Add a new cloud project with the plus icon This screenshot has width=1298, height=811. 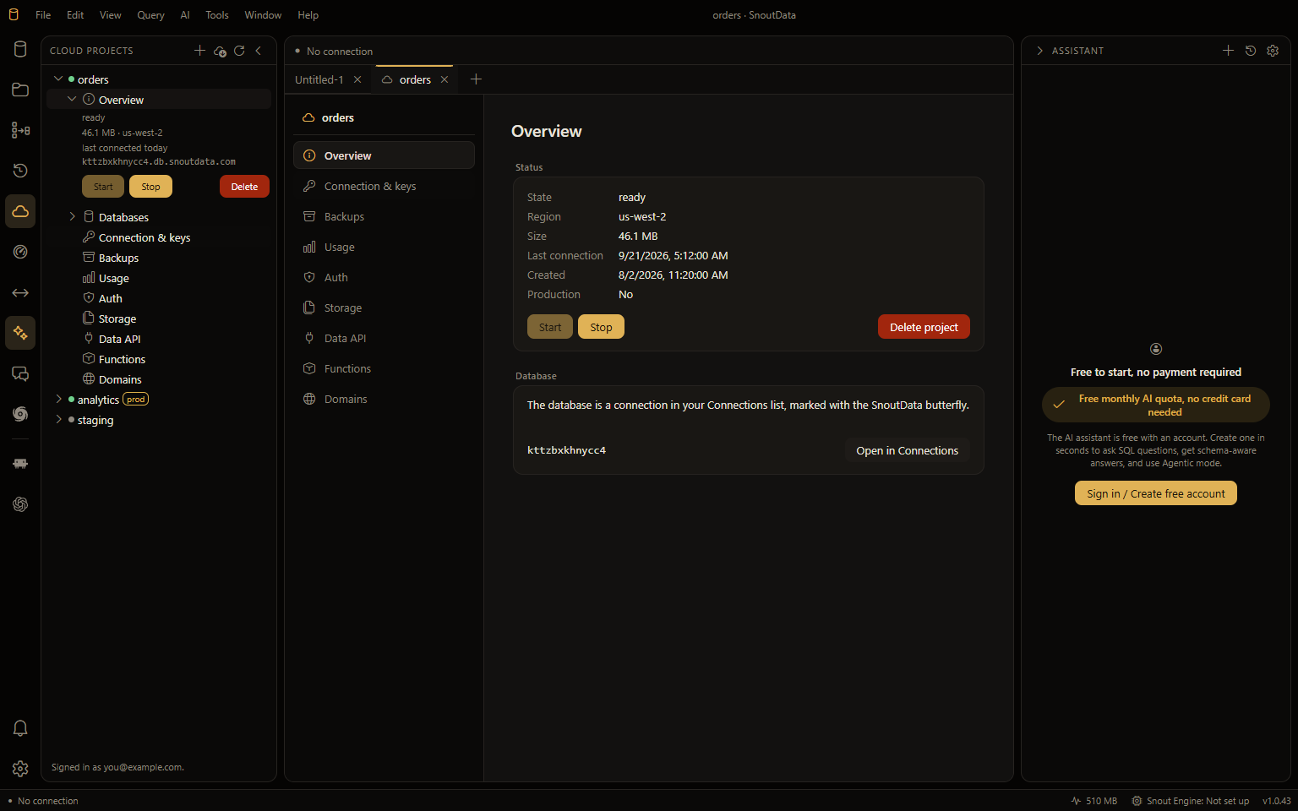click(x=199, y=51)
